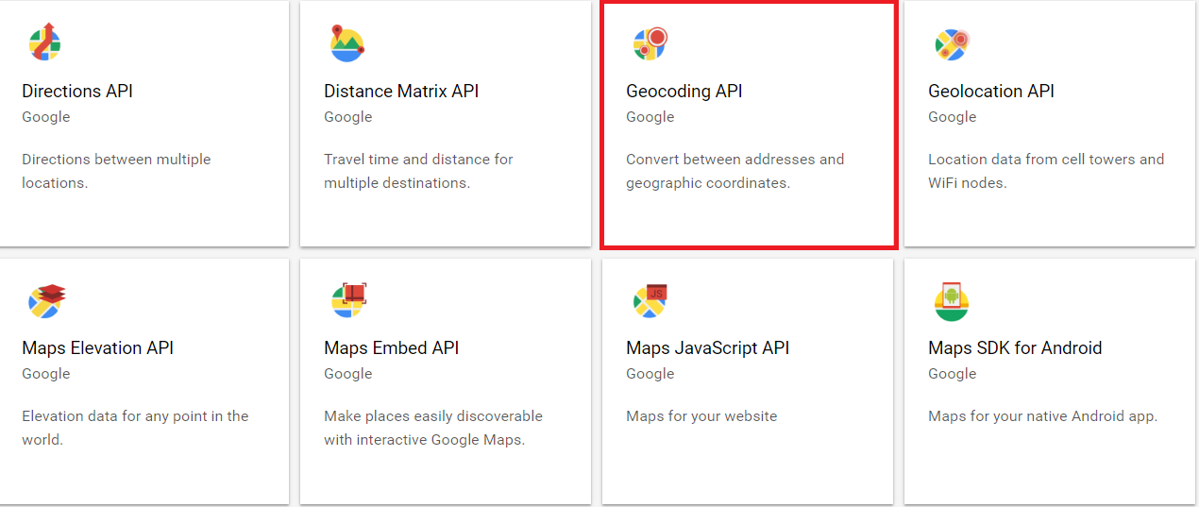
Task: Open the Directions API title link
Action: click(x=77, y=92)
